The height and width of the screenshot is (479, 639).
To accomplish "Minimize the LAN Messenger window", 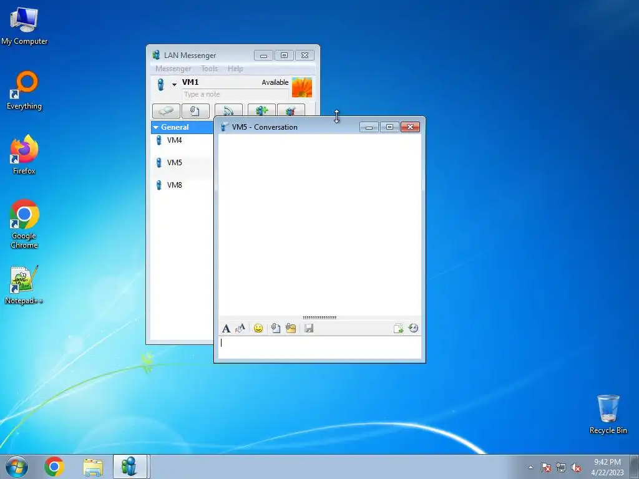I will (x=264, y=56).
